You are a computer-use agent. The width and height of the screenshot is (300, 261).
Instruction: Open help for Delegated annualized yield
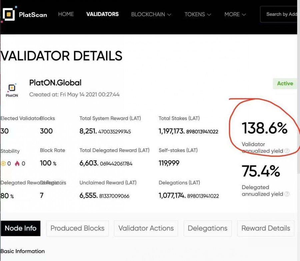pos(287,194)
